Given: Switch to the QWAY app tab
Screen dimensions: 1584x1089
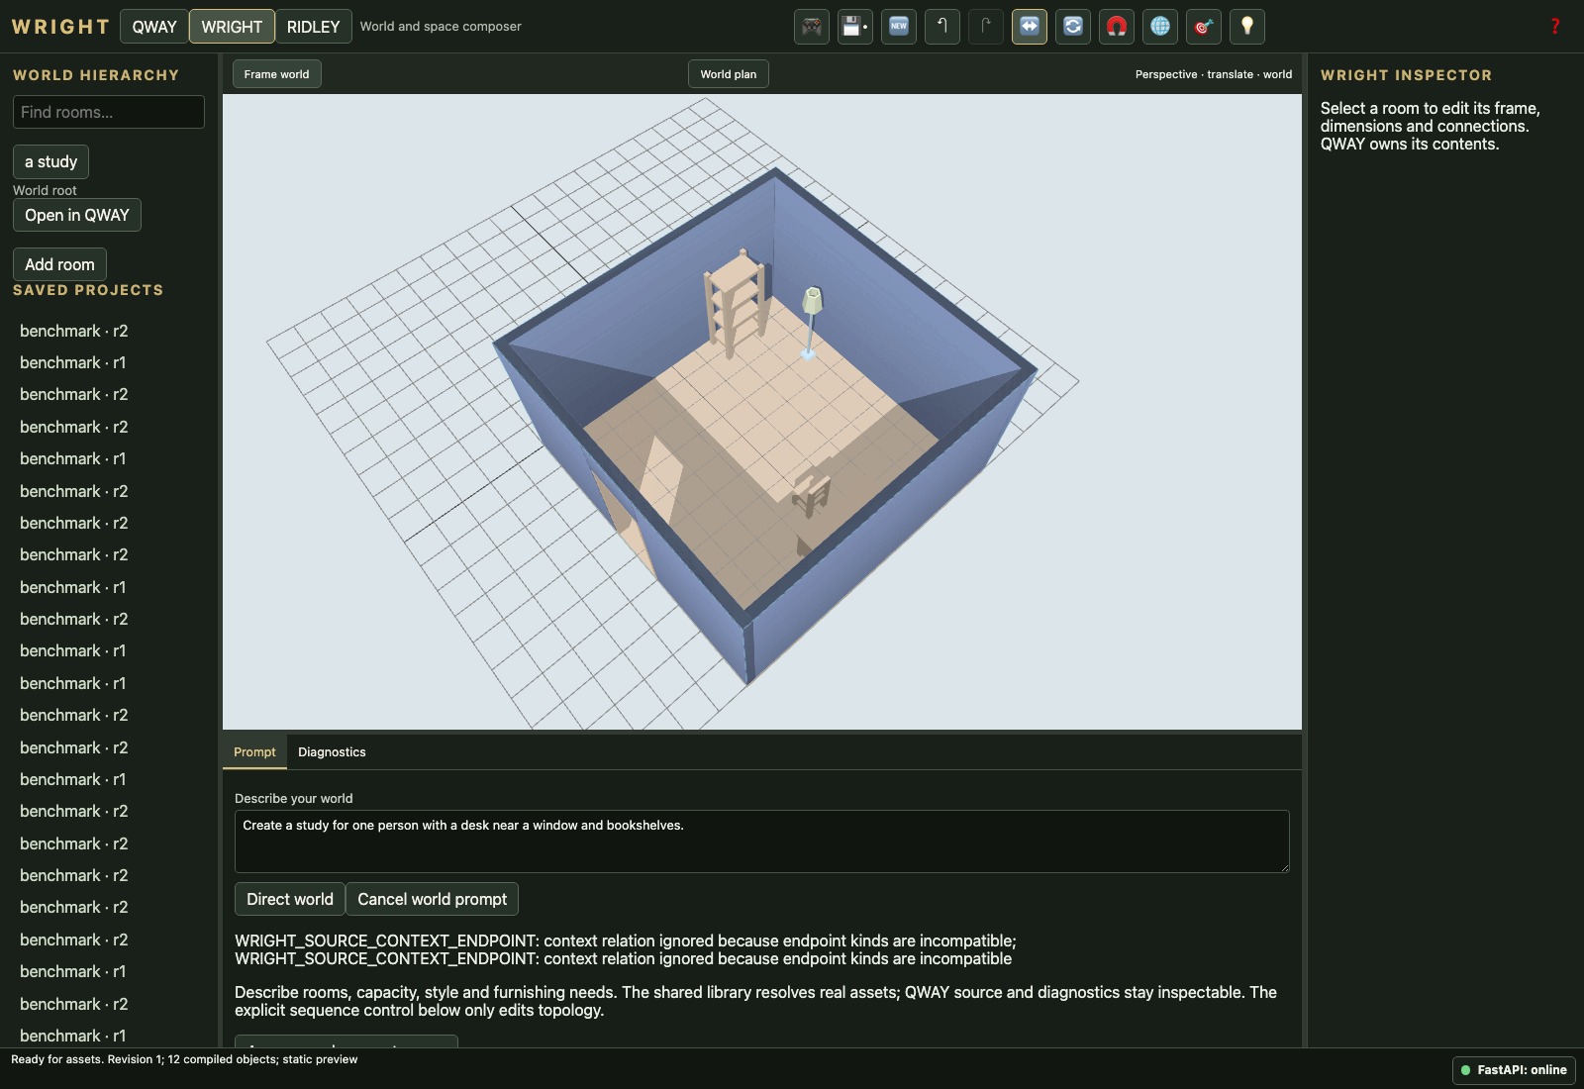Looking at the screenshot, I should click(154, 27).
